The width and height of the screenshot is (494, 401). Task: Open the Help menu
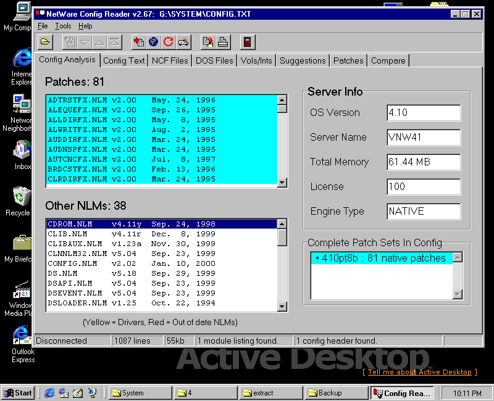tap(85, 26)
